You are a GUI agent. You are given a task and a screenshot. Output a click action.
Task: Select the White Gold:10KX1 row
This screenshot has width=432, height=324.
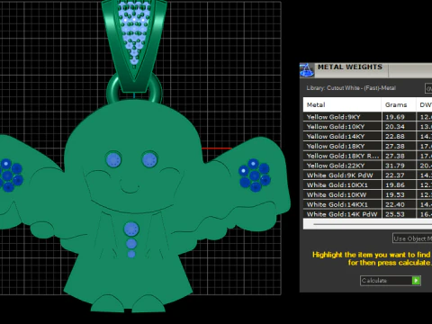(367, 184)
